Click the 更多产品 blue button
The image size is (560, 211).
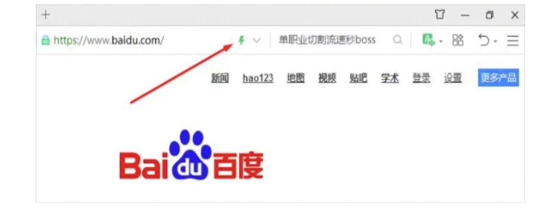(x=499, y=78)
